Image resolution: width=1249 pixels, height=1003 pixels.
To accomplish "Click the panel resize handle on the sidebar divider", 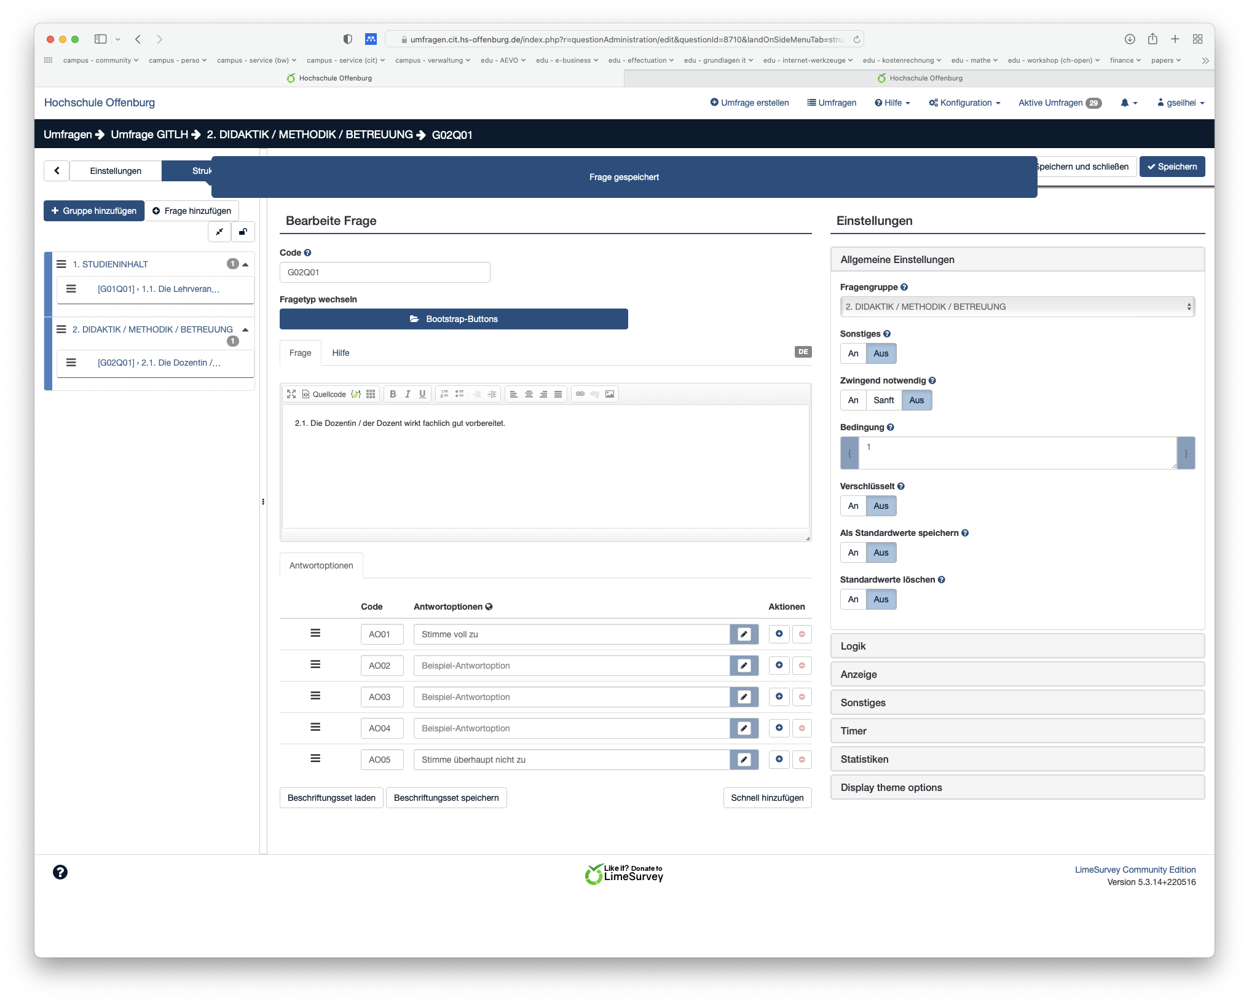I will pos(263,502).
